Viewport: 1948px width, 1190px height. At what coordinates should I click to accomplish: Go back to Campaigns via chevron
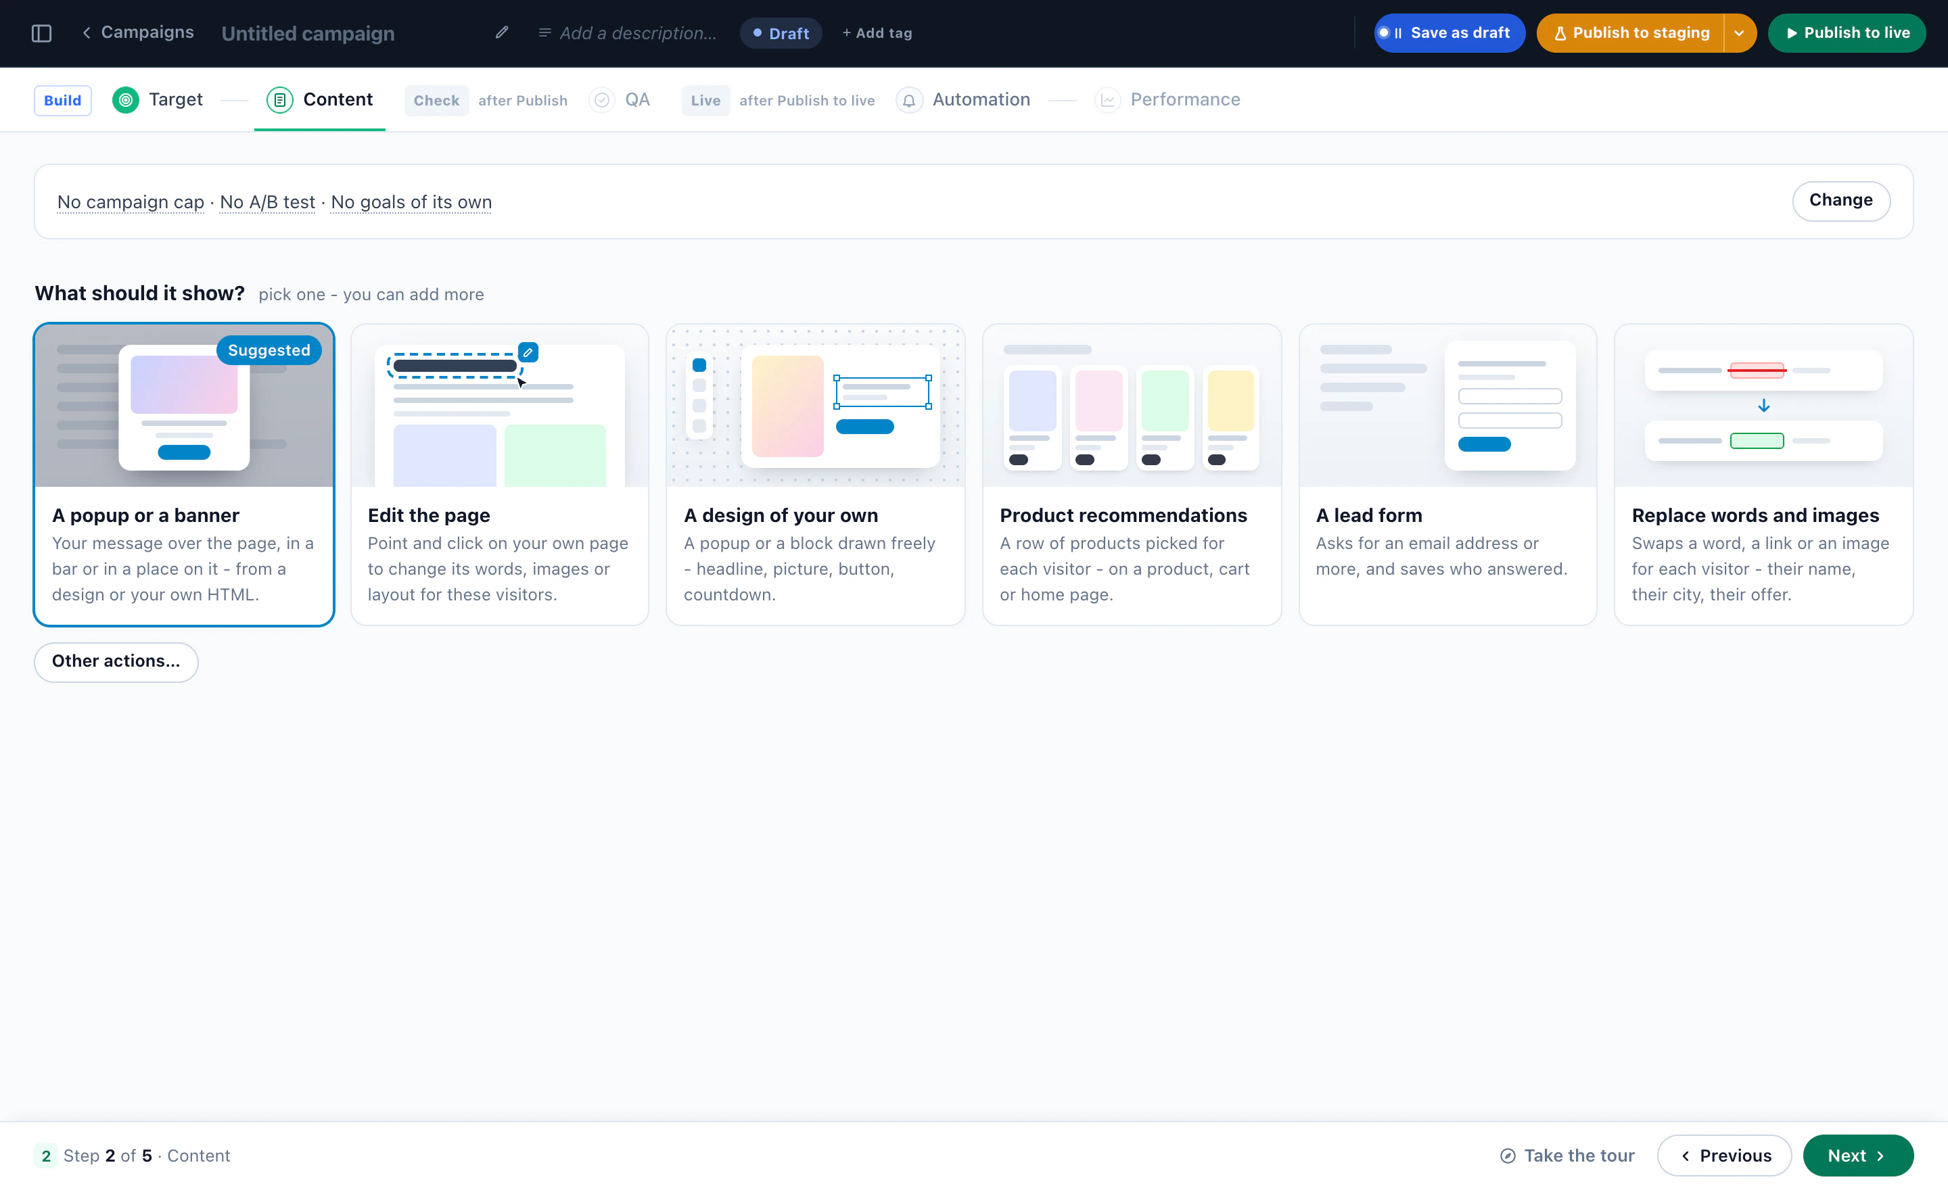[x=86, y=32]
